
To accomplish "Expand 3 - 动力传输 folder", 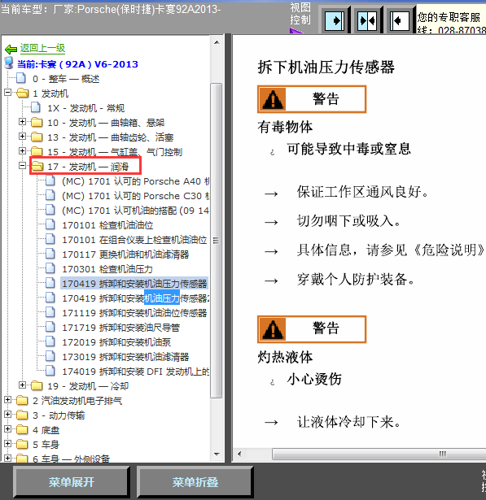I will pos(7,414).
